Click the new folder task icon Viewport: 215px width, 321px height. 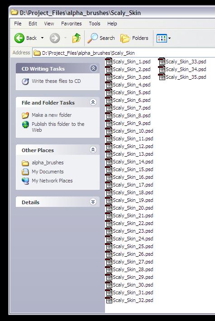(x=25, y=115)
